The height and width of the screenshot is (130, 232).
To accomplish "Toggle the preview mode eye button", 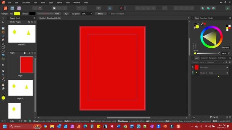I will (98, 8).
